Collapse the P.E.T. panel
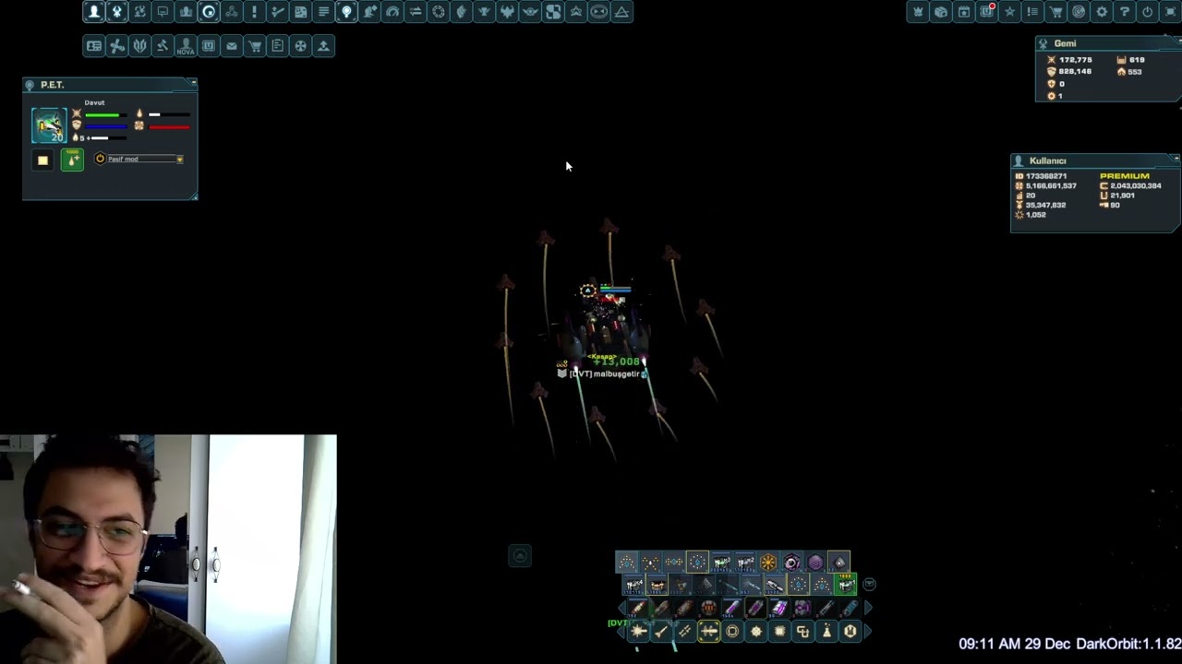Screen dimensions: 1182x664 [x=192, y=82]
